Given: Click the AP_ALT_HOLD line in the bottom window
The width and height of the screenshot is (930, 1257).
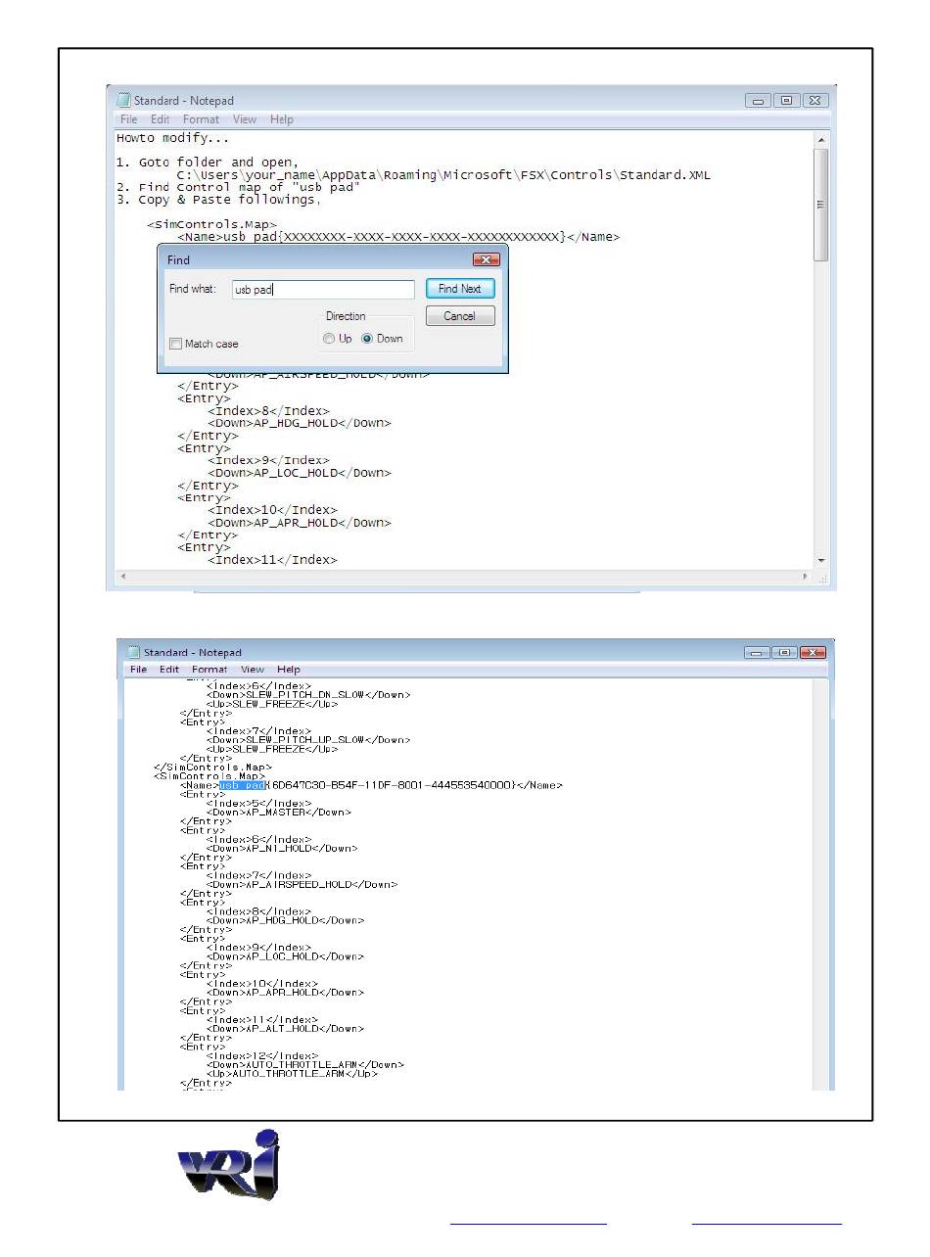Looking at the screenshot, I should (285, 1028).
